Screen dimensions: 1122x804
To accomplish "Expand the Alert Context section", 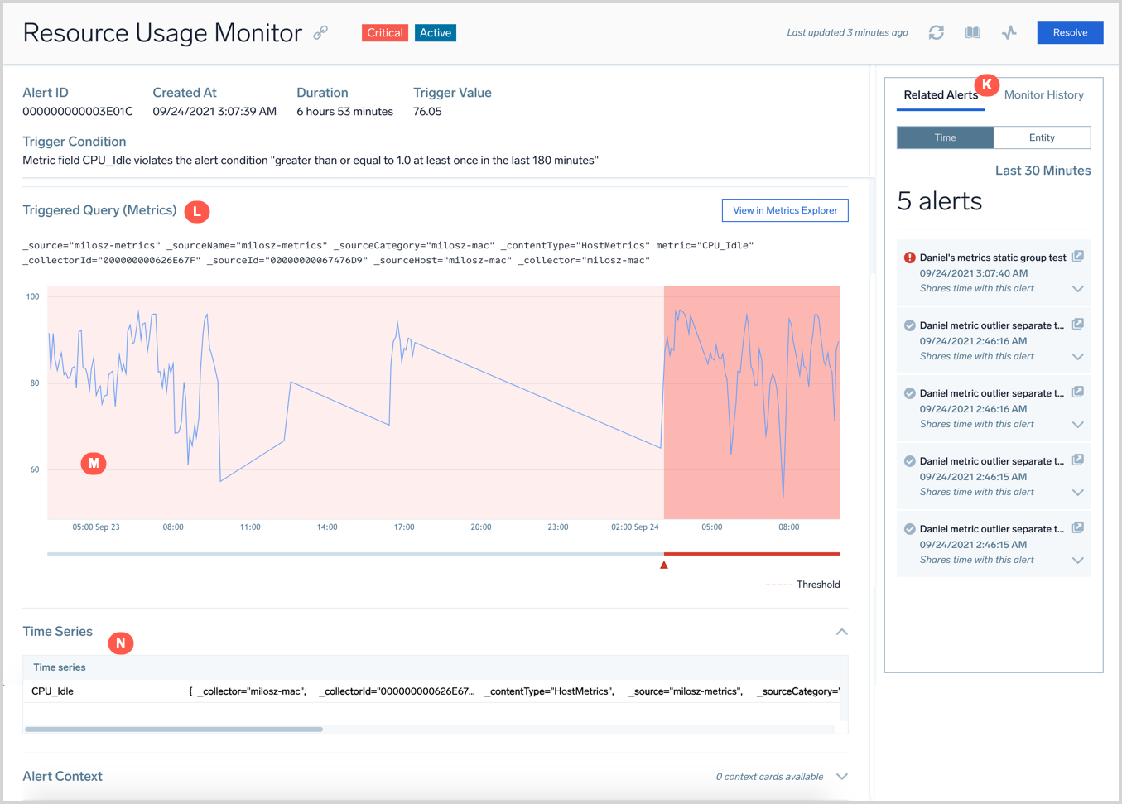I will 841,777.
